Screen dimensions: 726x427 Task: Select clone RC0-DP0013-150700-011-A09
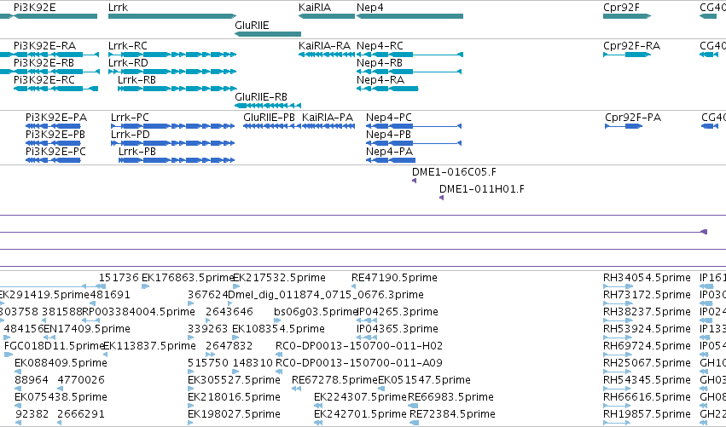point(279,372)
